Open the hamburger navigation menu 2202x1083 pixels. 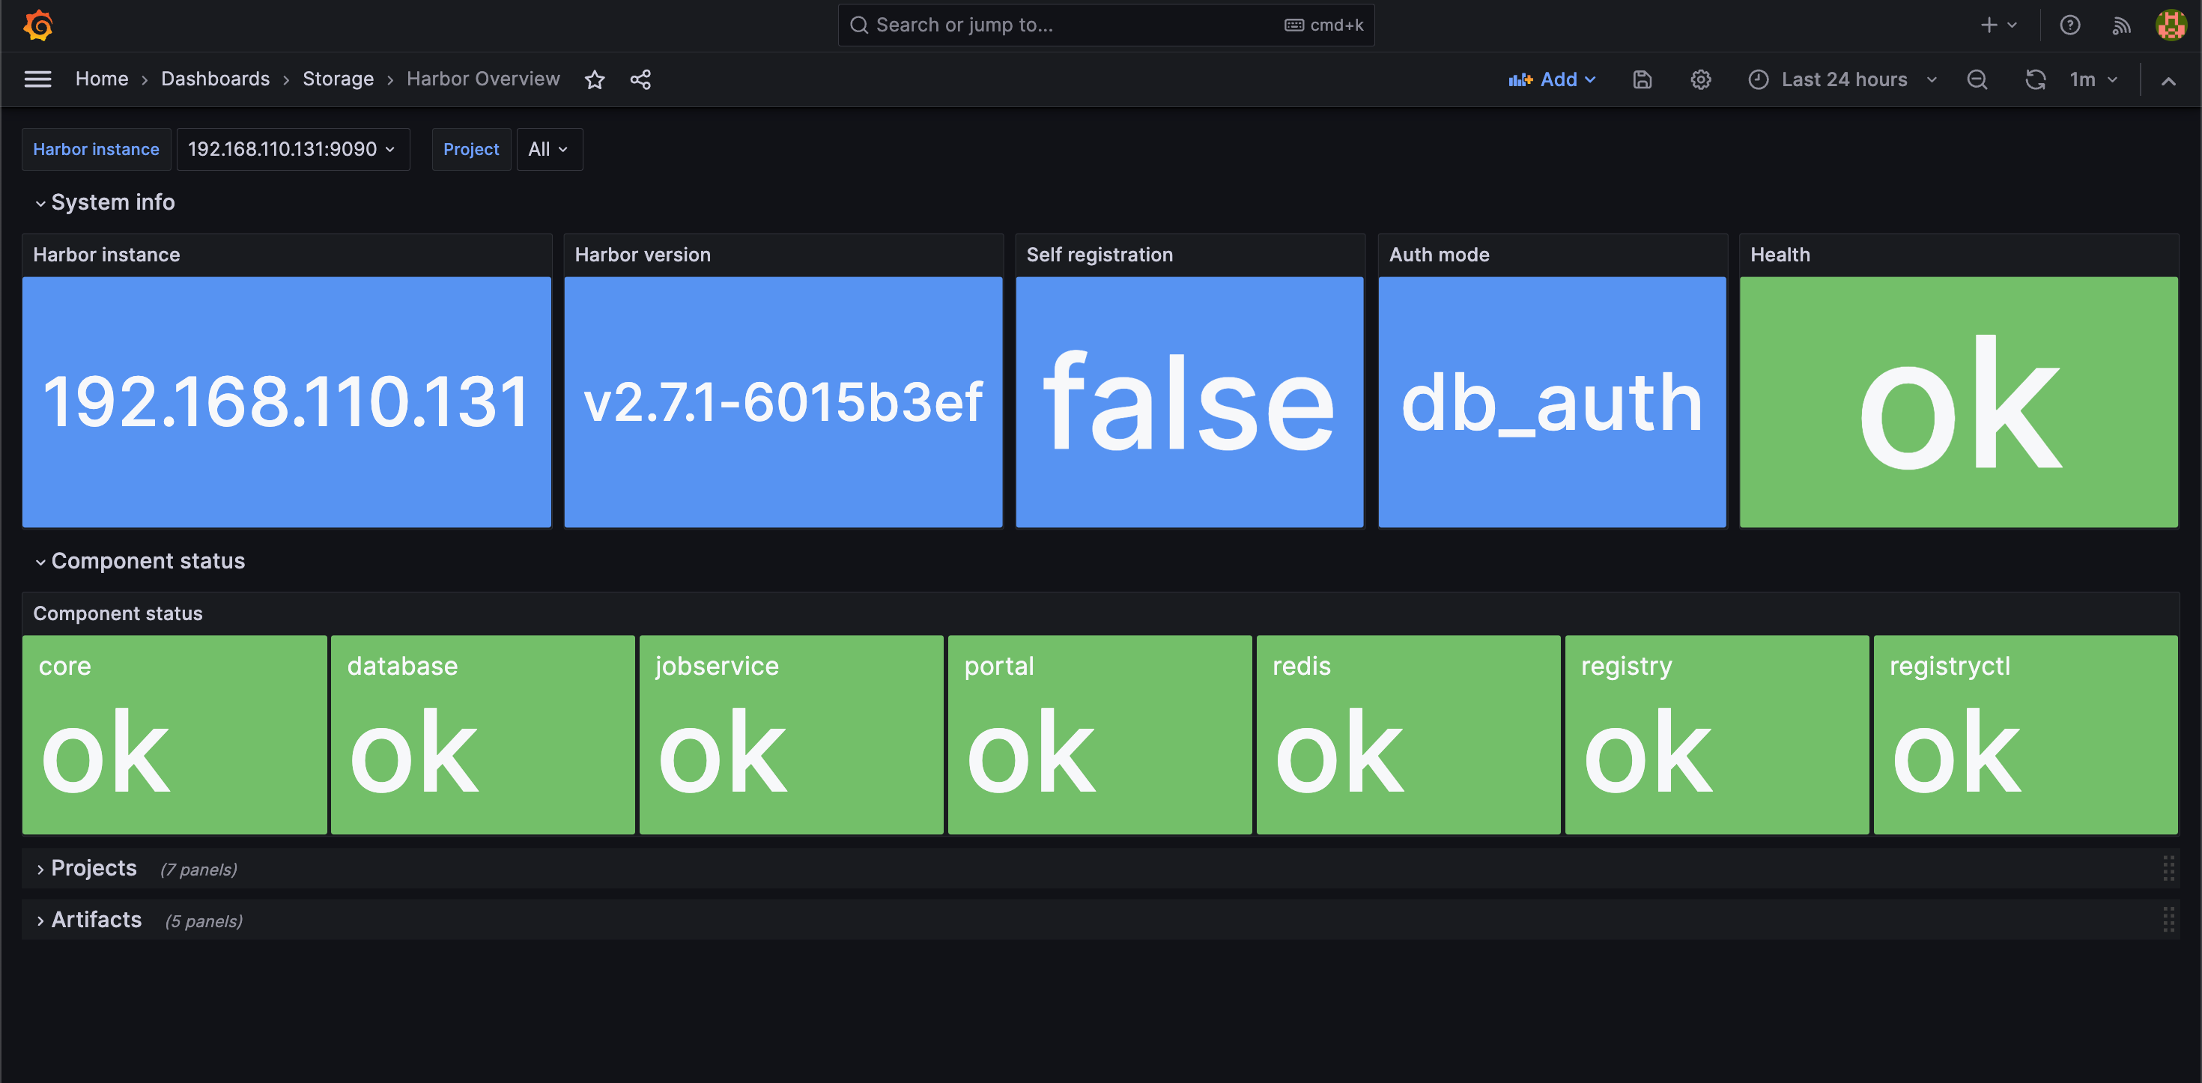(x=37, y=79)
